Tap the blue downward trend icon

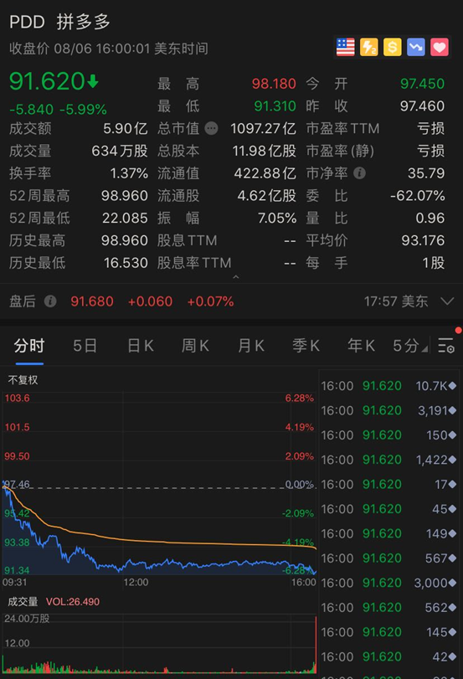(x=416, y=47)
